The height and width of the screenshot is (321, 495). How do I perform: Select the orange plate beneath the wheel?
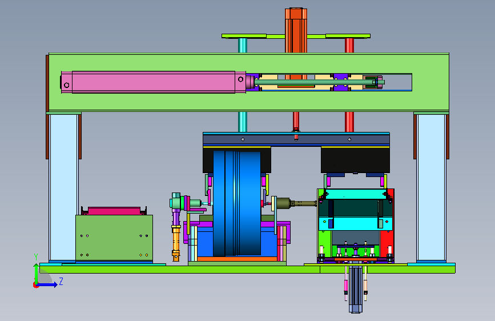click(237, 259)
